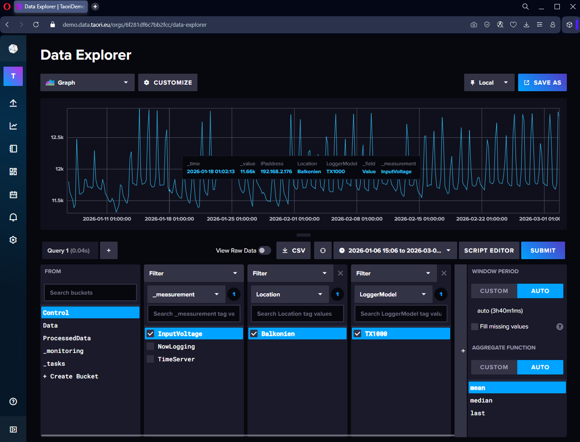The width and height of the screenshot is (580, 442).
Task: Open the SCRIPT EDITOR
Action: 489,250
